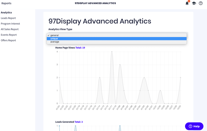Click the 'Analytics View Type' label
Image resolution: width=207 pixels, height=131 pixels.
[x=60, y=29]
